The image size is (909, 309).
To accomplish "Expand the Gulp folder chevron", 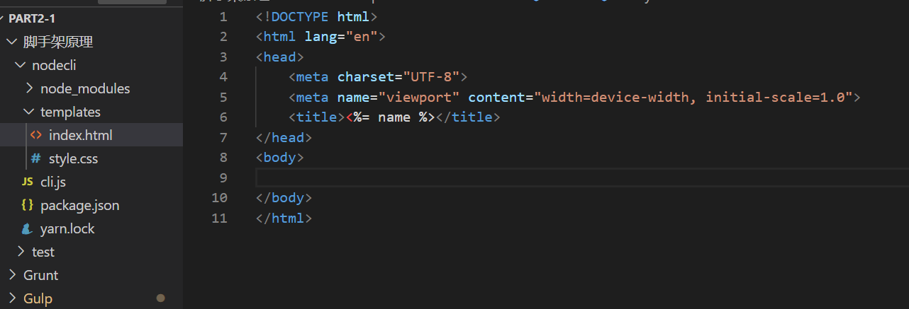I will click(x=12, y=298).
